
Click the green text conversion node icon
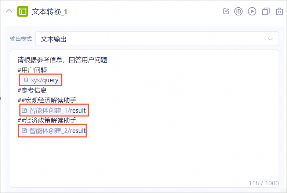pos(22,11)
